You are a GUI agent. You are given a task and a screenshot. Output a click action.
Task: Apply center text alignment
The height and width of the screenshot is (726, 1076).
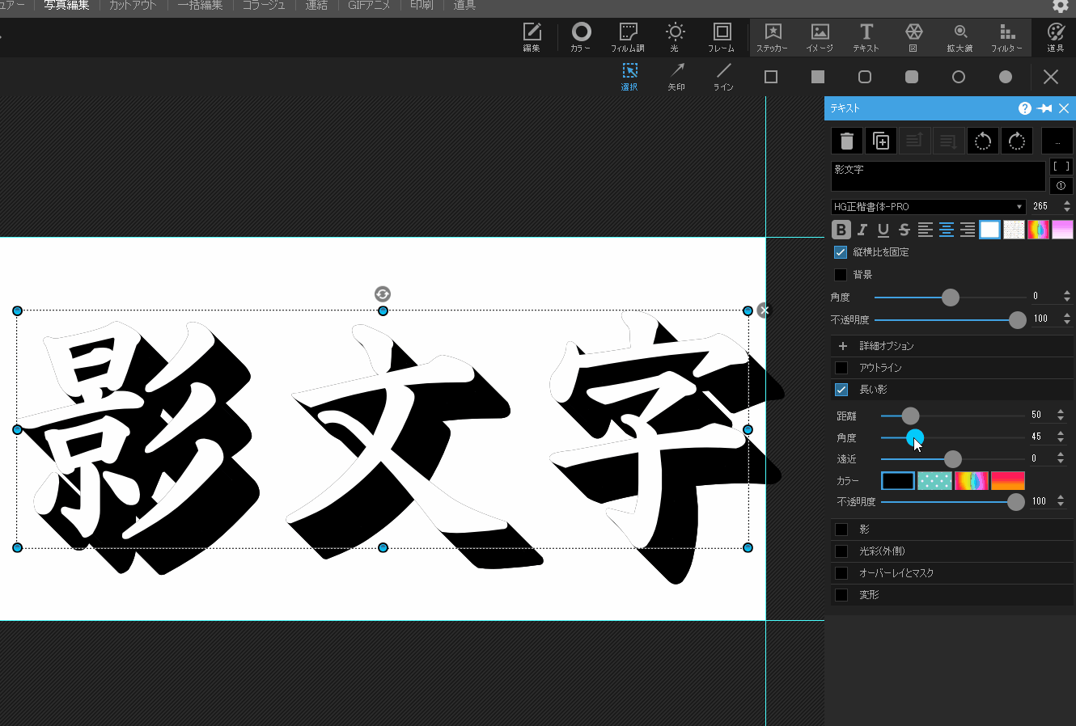point(946,230)
